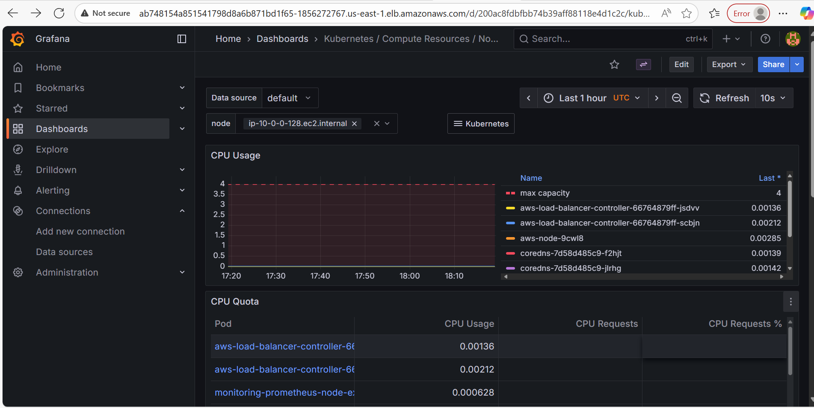This screenshot has height=408, width=814.
Task: Toggle aws-node-9cwl8 series in legend
Action: (551, 238)
